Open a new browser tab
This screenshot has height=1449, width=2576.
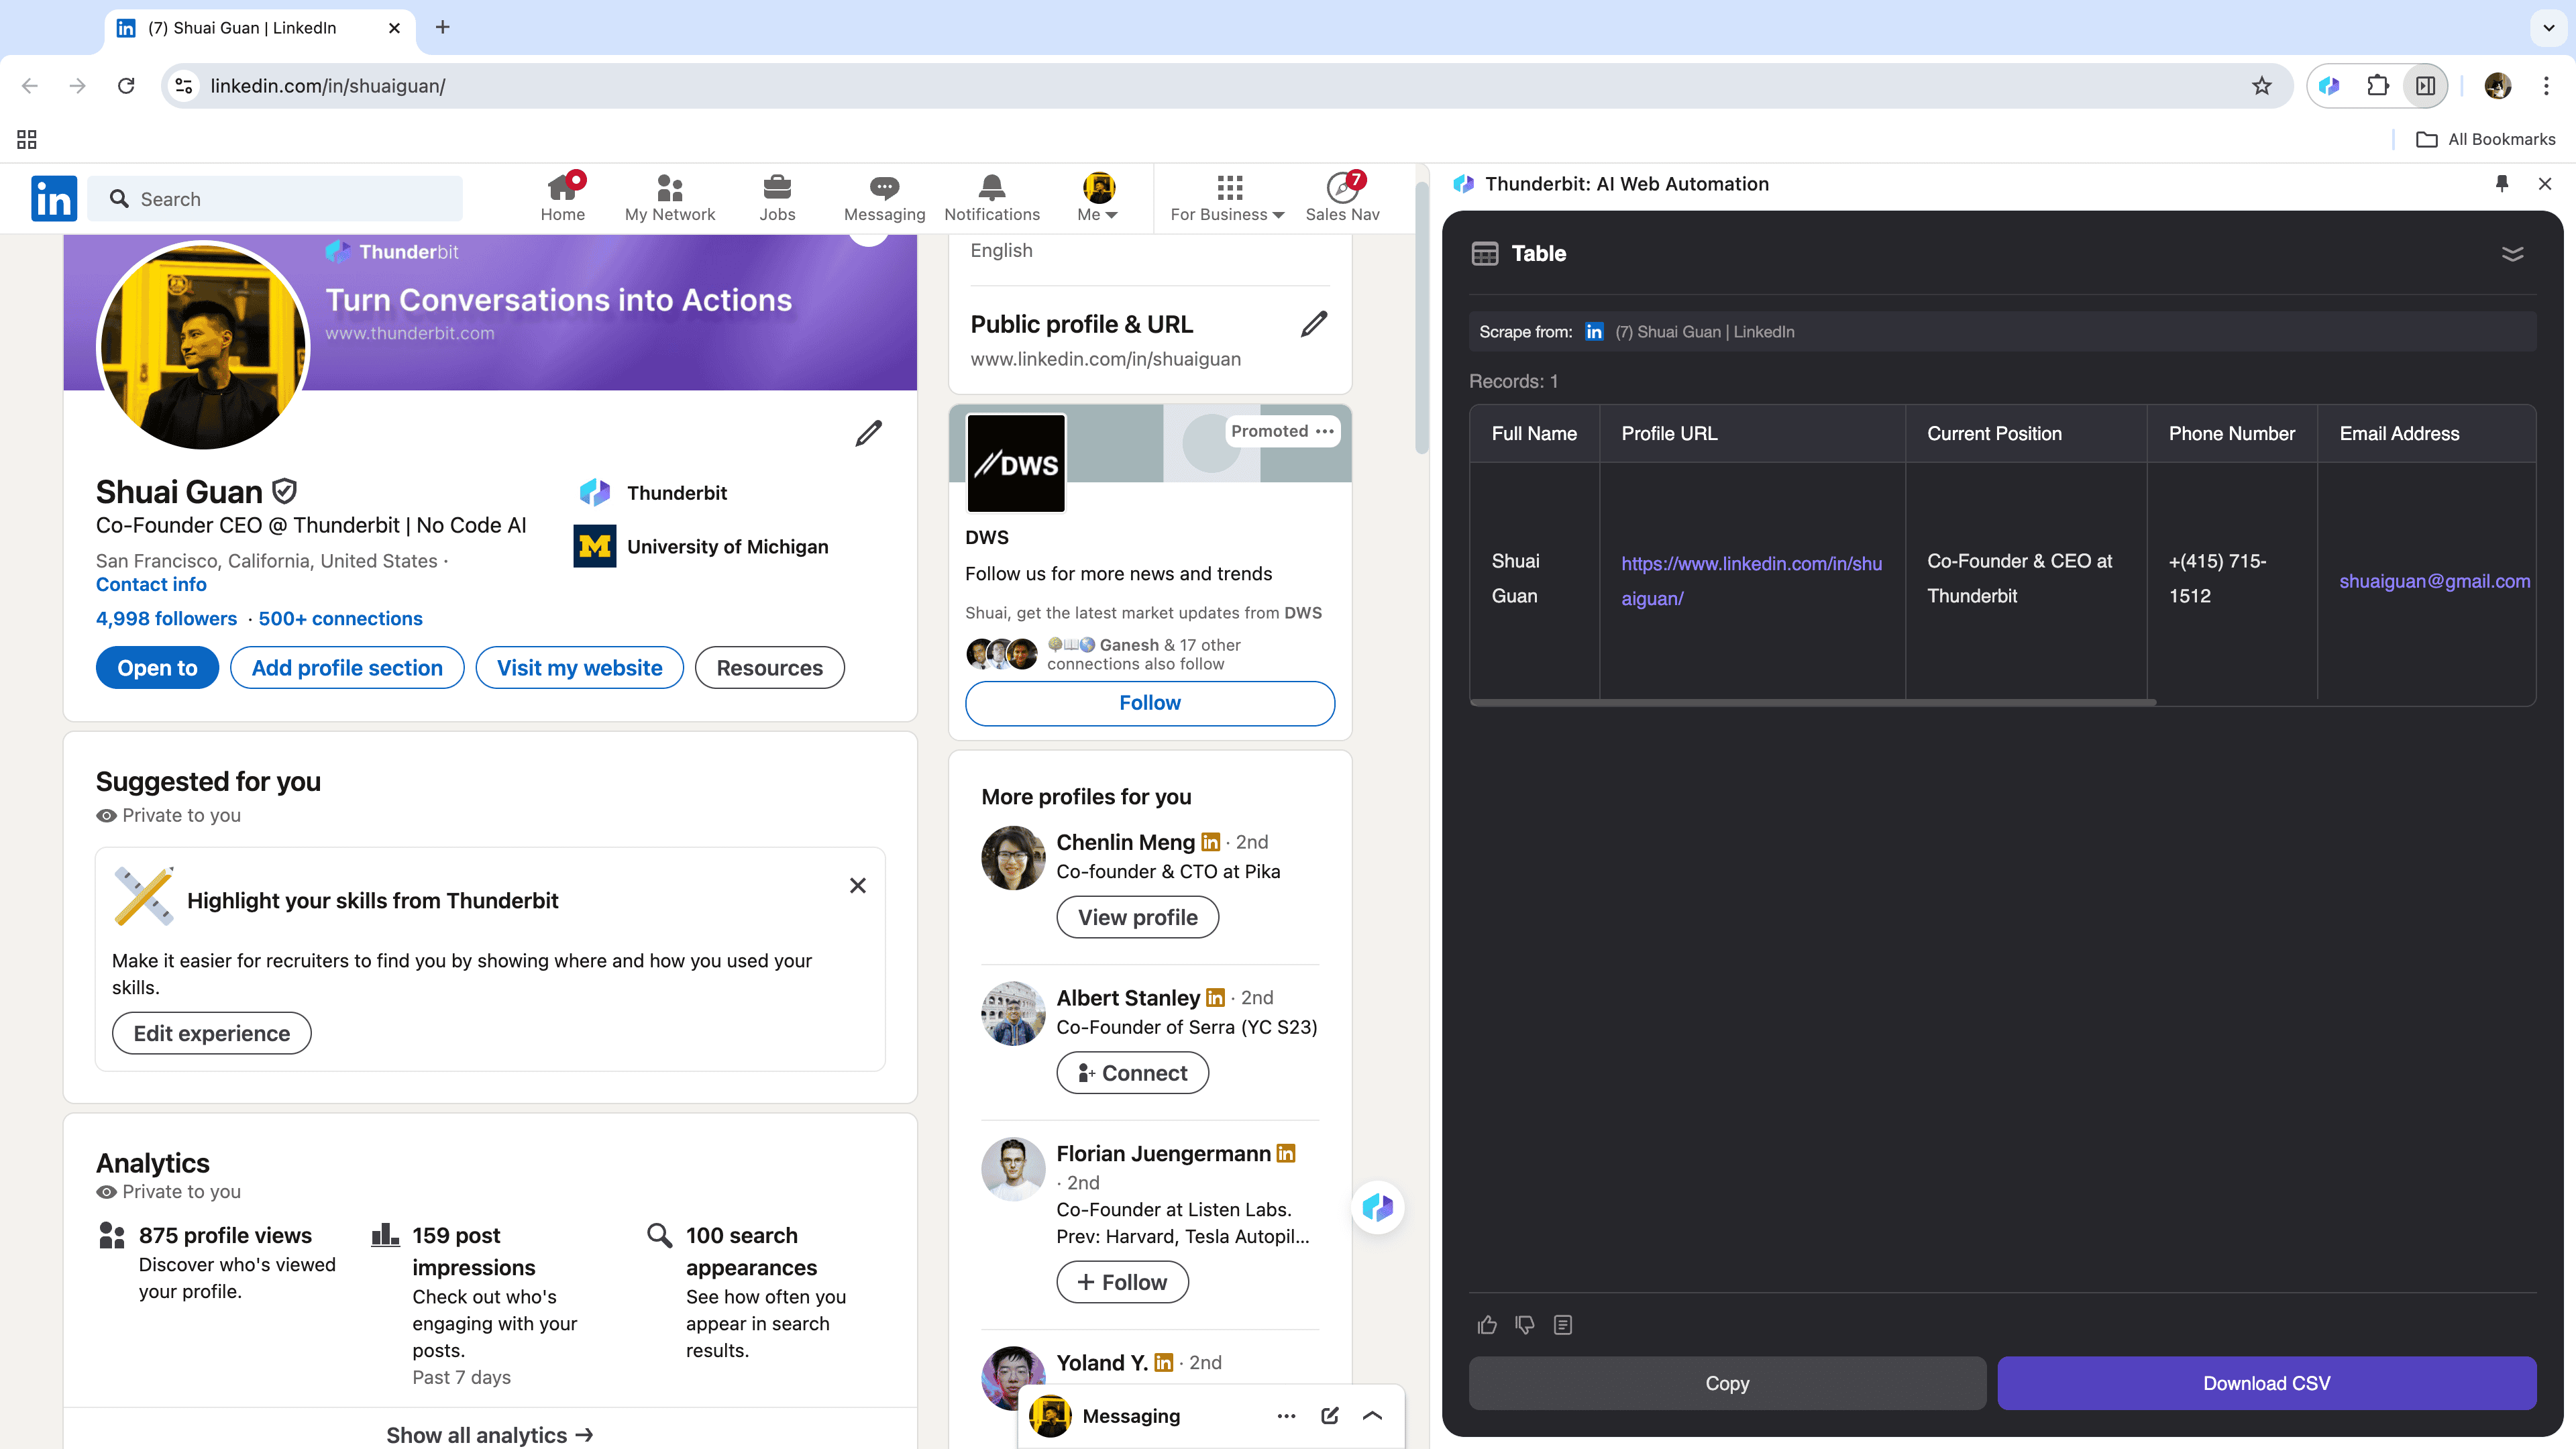(443, 27)
